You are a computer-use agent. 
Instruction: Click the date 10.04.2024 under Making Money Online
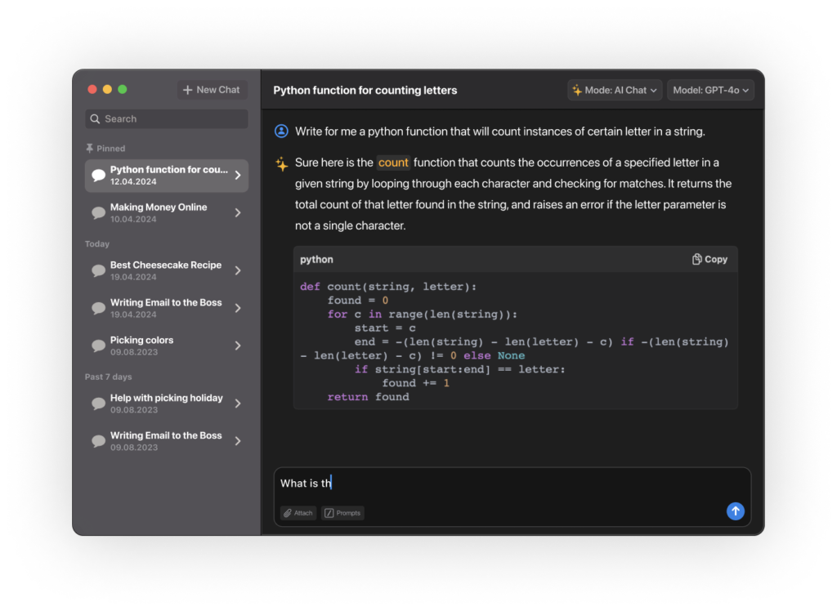coord(133,219)
